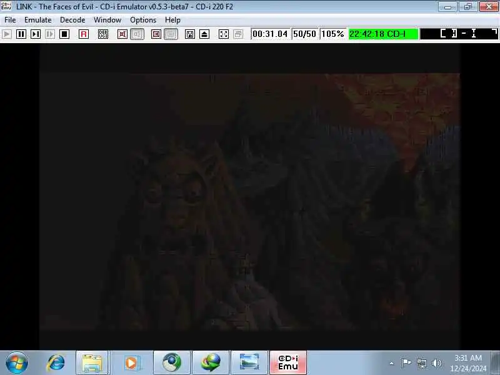Image resolution: width=500 pixels, height=375 pixels.
Task: Enter fullscreen using the expand arrows icon
Action: pos(224,34)
